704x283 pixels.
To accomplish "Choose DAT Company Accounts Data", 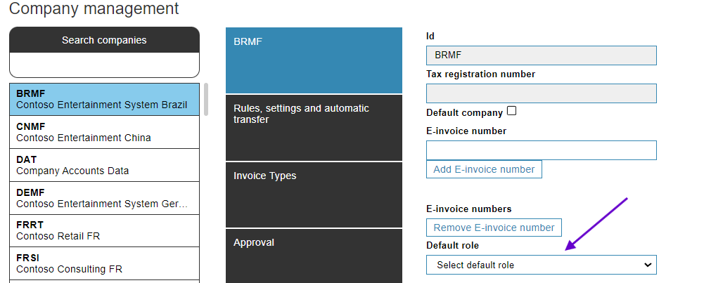I will point(104,165).
